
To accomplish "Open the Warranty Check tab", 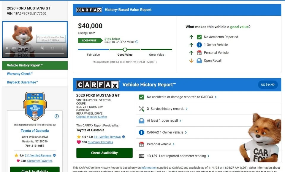I will [35, 74].
